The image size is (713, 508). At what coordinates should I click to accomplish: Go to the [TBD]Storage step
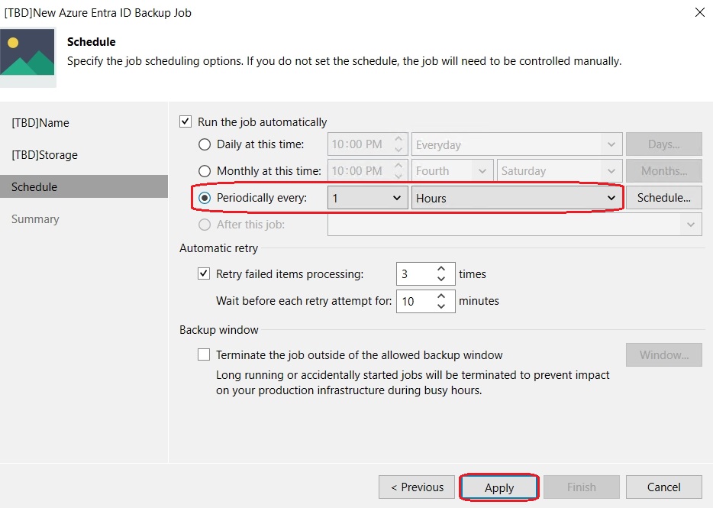click(44, 155)
